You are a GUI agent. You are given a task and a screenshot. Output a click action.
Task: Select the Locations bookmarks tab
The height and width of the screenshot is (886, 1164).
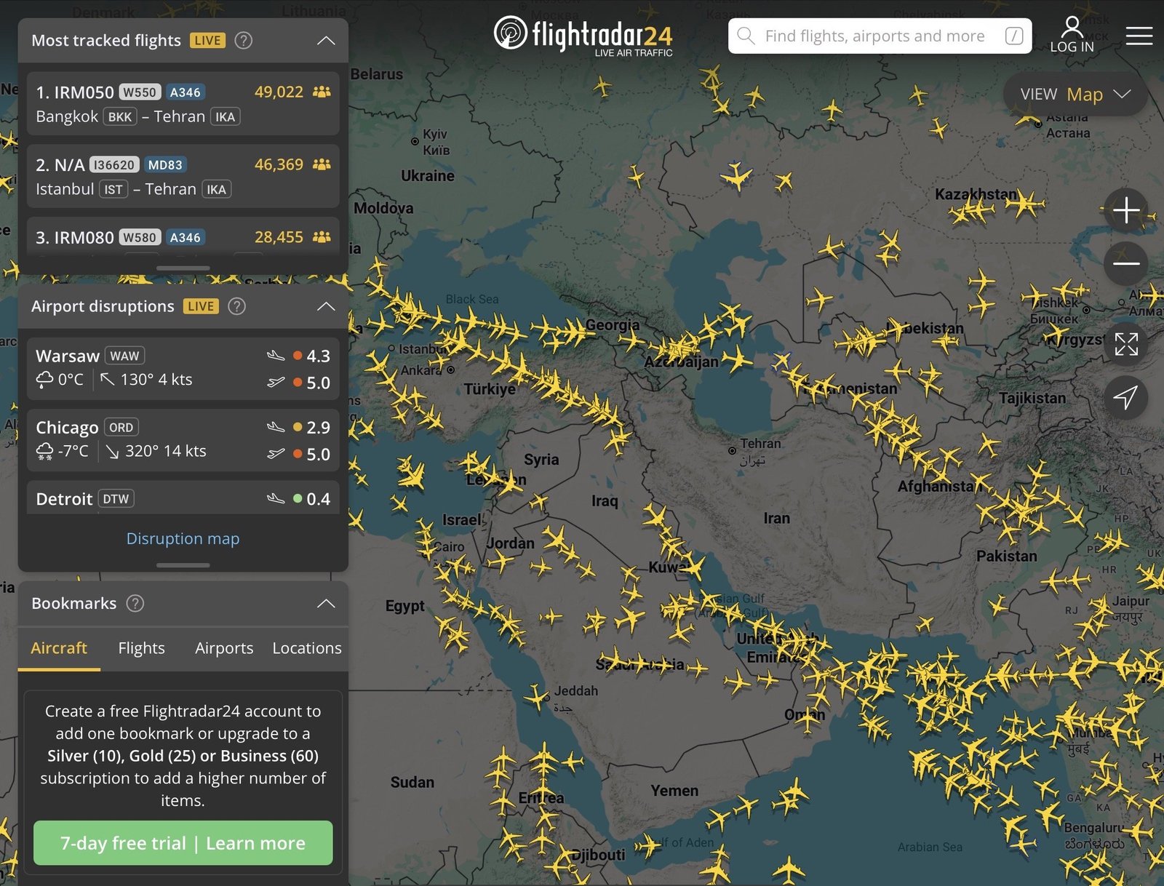306,648
